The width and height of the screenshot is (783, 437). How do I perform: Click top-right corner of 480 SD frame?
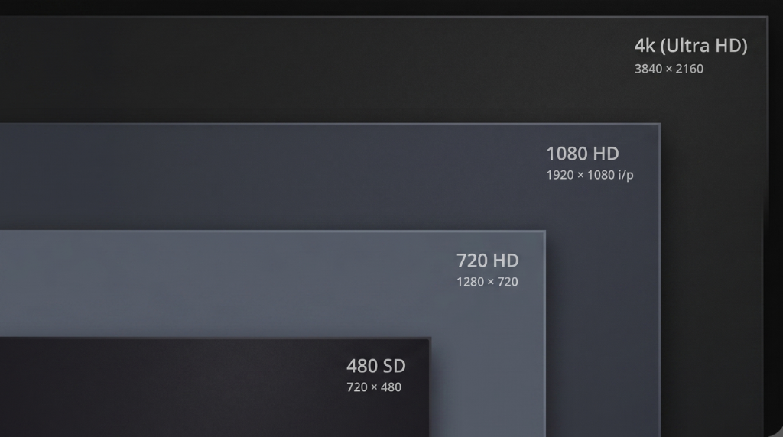tap(430, 338)
